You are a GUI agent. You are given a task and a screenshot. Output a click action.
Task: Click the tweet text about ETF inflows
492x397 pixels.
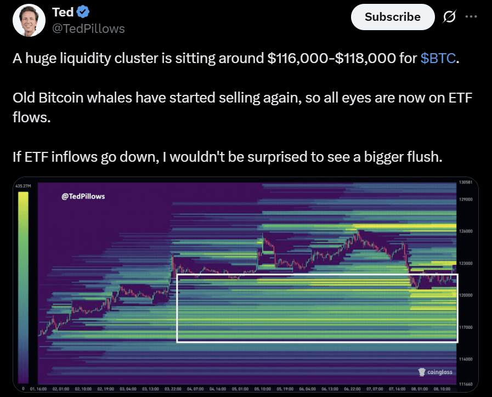point(227,157)
